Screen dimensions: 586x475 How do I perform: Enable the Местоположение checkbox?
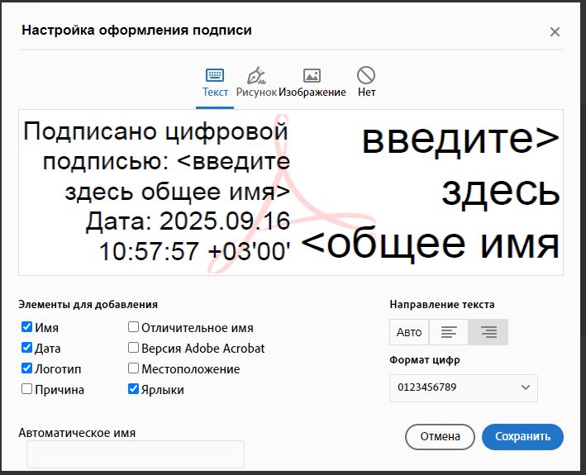133,368
